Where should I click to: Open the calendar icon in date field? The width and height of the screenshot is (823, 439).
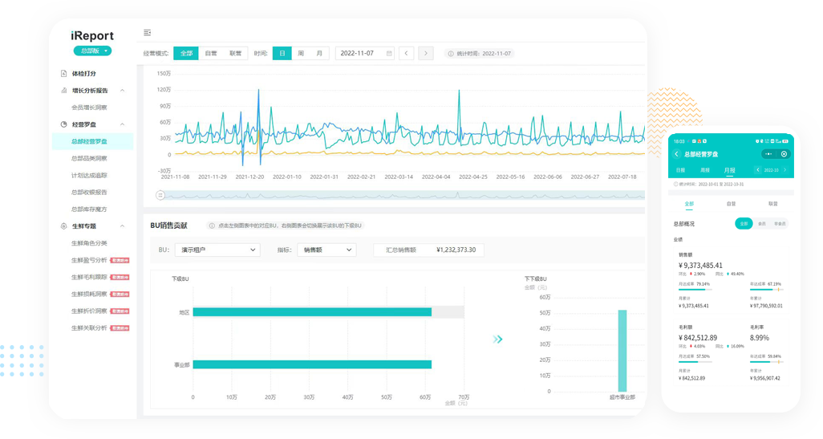click(x=389, y=54)
